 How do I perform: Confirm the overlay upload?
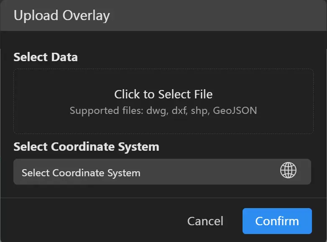coord(277,221)
